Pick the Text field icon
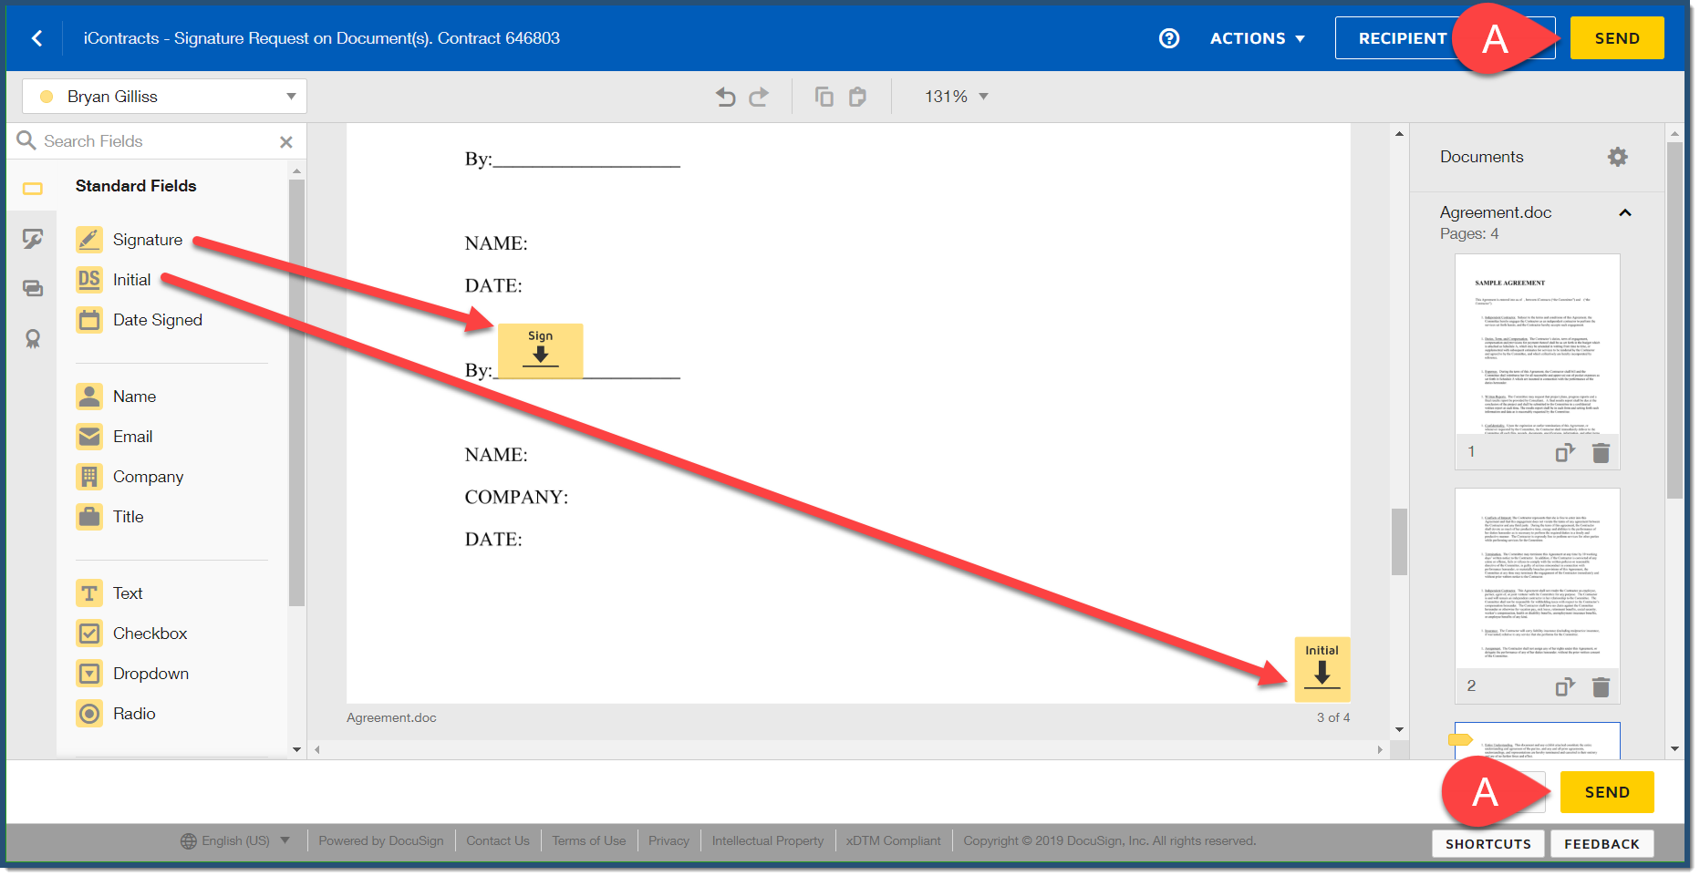1700x876 pixels. tap(89, 593)
